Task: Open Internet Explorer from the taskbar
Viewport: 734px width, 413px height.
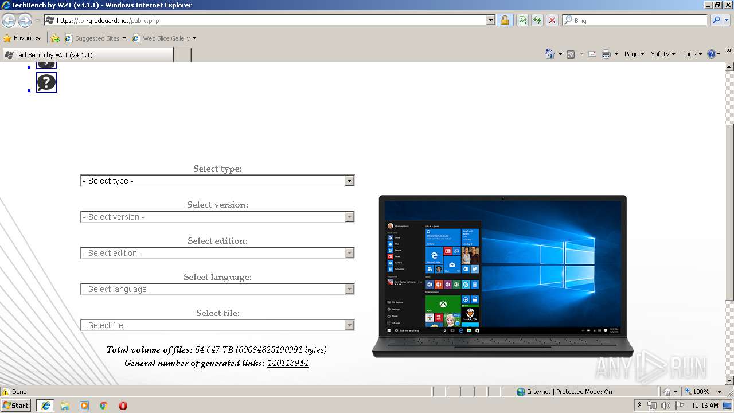Action: (x=45, y=406)
